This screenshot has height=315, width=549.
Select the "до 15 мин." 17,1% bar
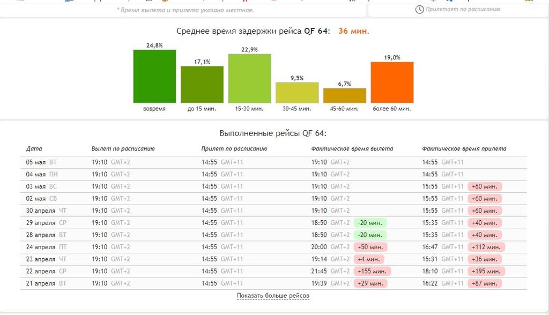click(202, 84)
